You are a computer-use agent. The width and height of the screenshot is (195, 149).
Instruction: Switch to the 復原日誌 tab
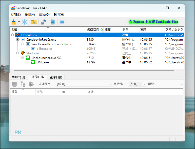pyautogui.click(x=56, y=77)
